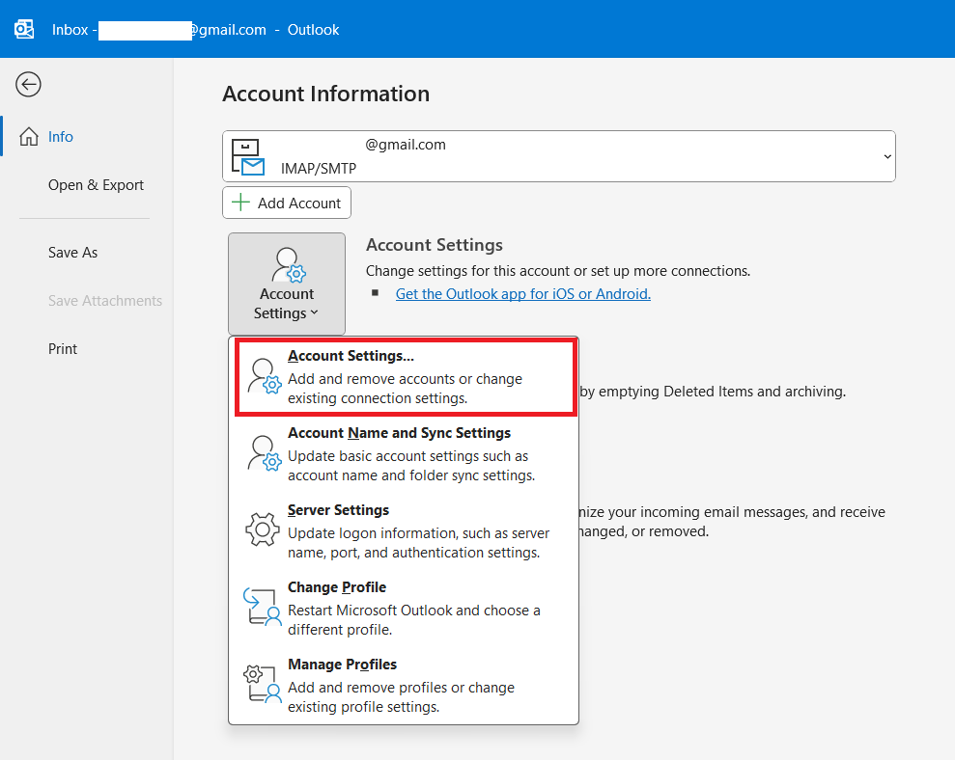955x760 pixels.
Task: Select the gmail.com IMAP/SMTP account box
Action: (x=558, y=156)
